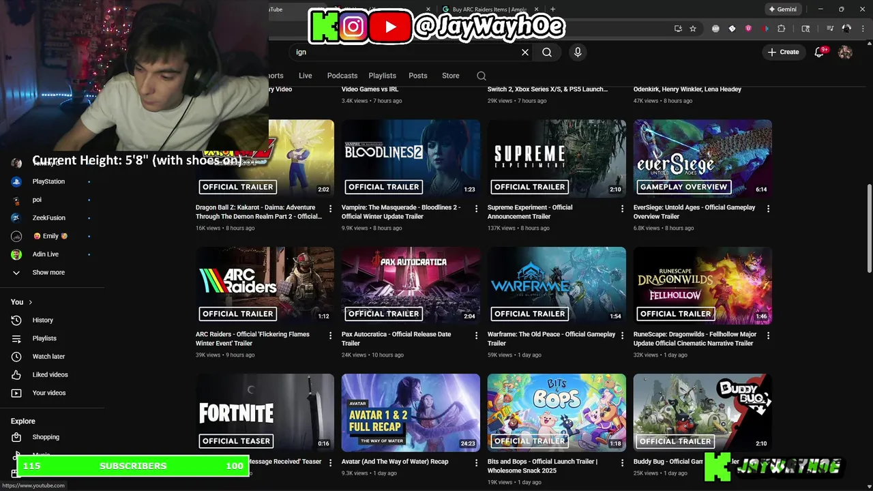Open Gemini in Chrome

tap(782, 10)
